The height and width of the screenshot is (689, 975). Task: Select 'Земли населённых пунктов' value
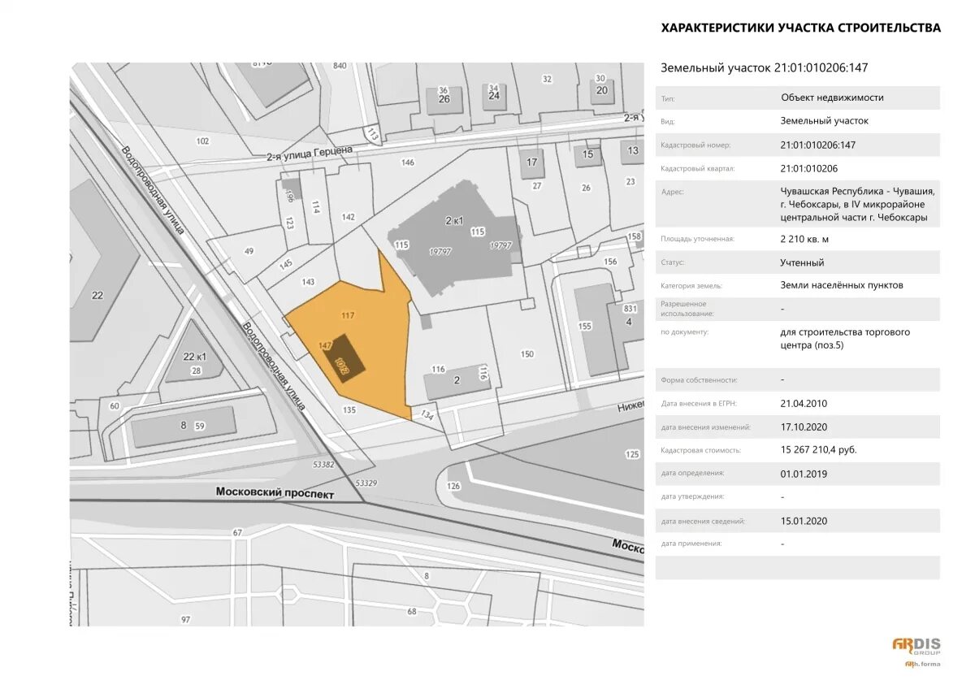pyautogui.click(x=842, y=285)
